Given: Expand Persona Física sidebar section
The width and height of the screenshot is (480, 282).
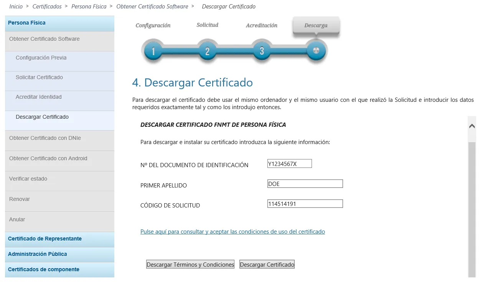Looking at the screenshot, I should 59,23.
